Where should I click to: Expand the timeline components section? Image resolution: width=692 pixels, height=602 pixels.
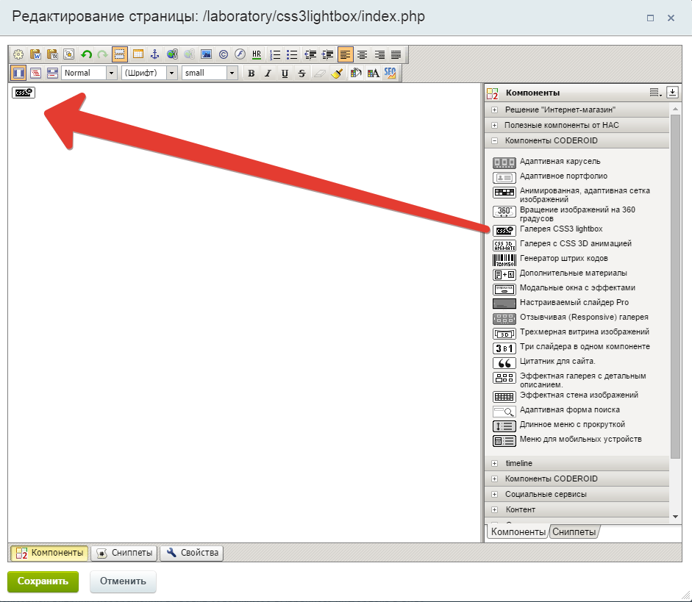(495, 463)
